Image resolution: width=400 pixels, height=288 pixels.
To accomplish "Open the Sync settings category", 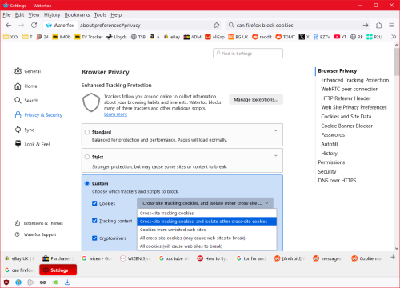I will (25, 130).
